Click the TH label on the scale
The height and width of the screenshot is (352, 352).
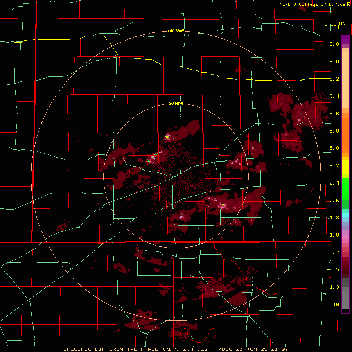tap(336, 305)
